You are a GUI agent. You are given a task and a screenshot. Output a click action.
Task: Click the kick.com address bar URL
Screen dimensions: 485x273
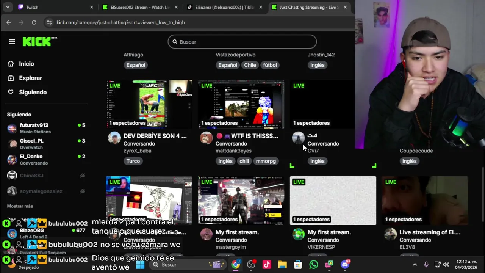pyautogui.click(x=120, y=22)
